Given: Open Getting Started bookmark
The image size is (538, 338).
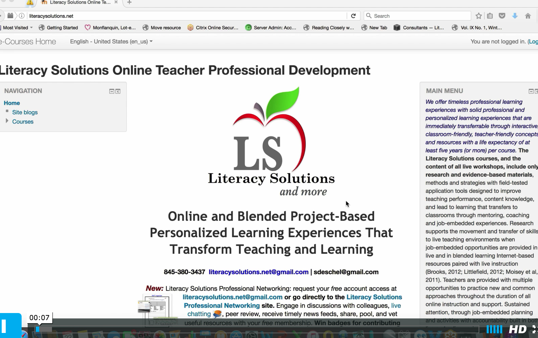Looking at the screenshot, I should (58, 28).
